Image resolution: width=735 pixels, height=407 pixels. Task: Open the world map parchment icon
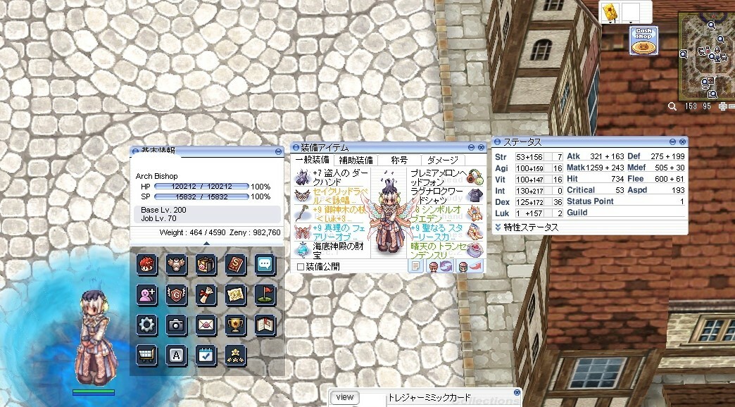coord(235,294)
